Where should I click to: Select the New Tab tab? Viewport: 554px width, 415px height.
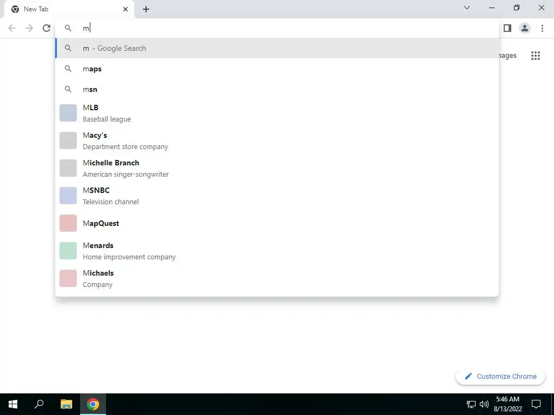(69, 9)
